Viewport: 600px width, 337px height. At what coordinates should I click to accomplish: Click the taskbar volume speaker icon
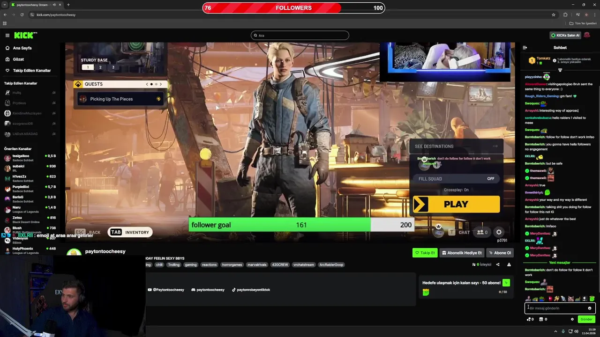pyautogui.click(x=576, y=331)
